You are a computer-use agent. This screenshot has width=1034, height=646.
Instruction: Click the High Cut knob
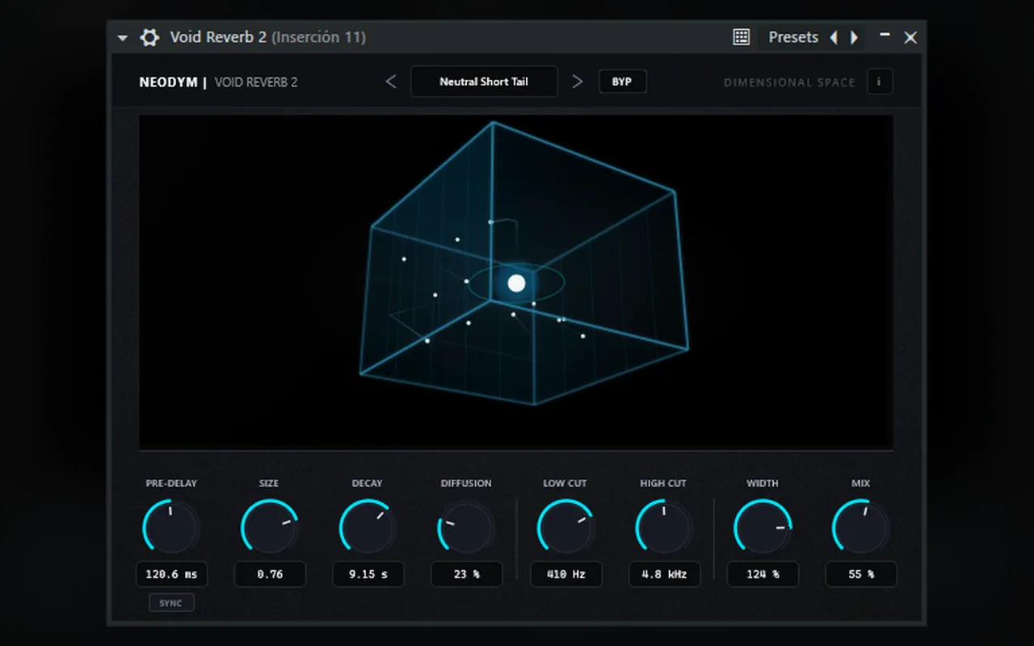tap(664, 527)
